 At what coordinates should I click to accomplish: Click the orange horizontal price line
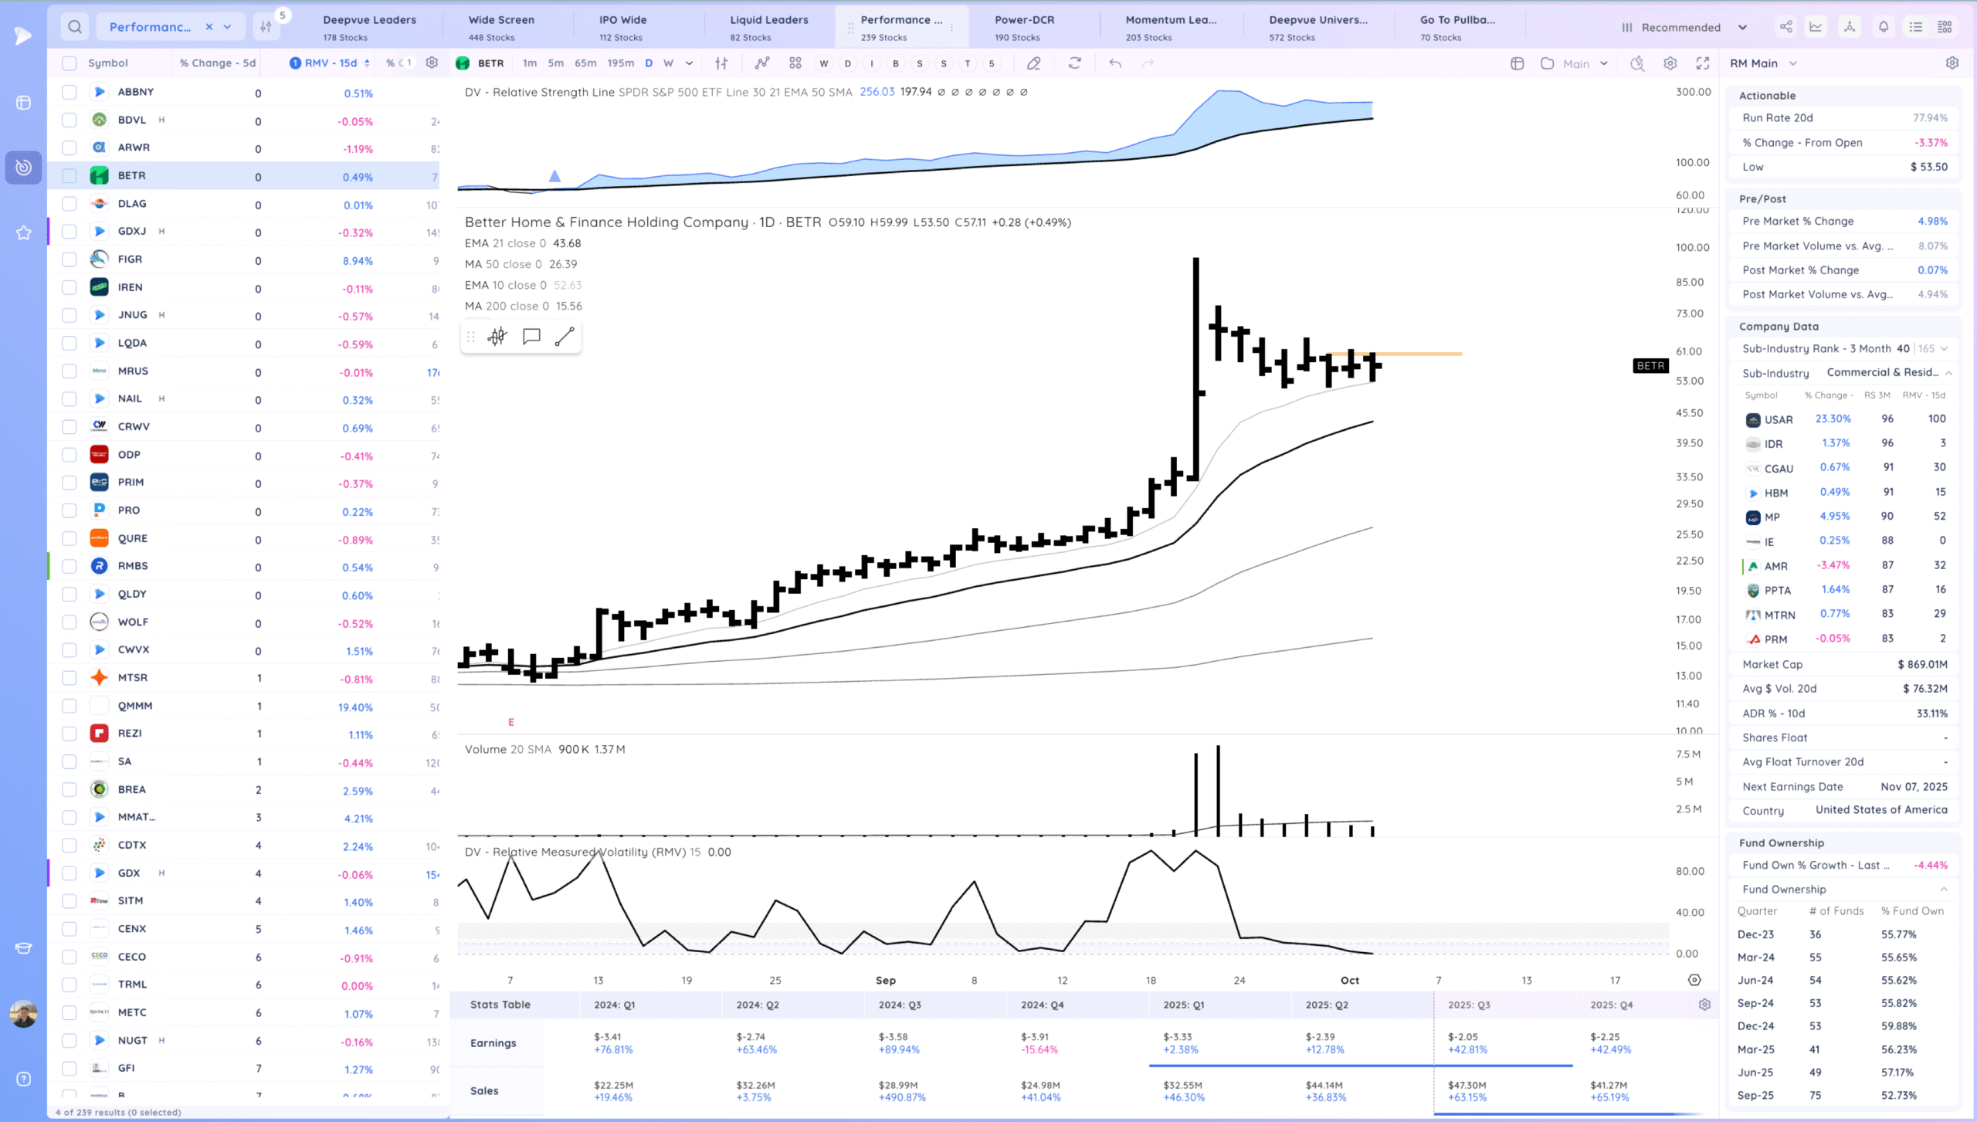1421,354
